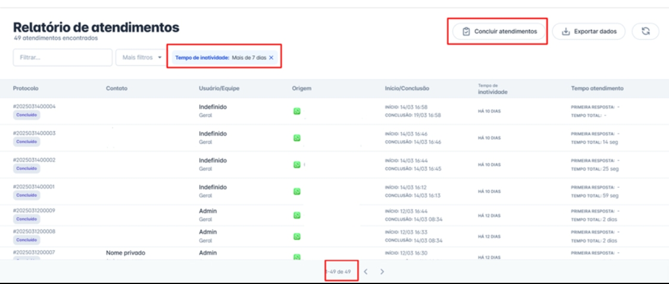669x284 pixels.
Task: Focus the Filtrar search field
Action: [62, 58]
